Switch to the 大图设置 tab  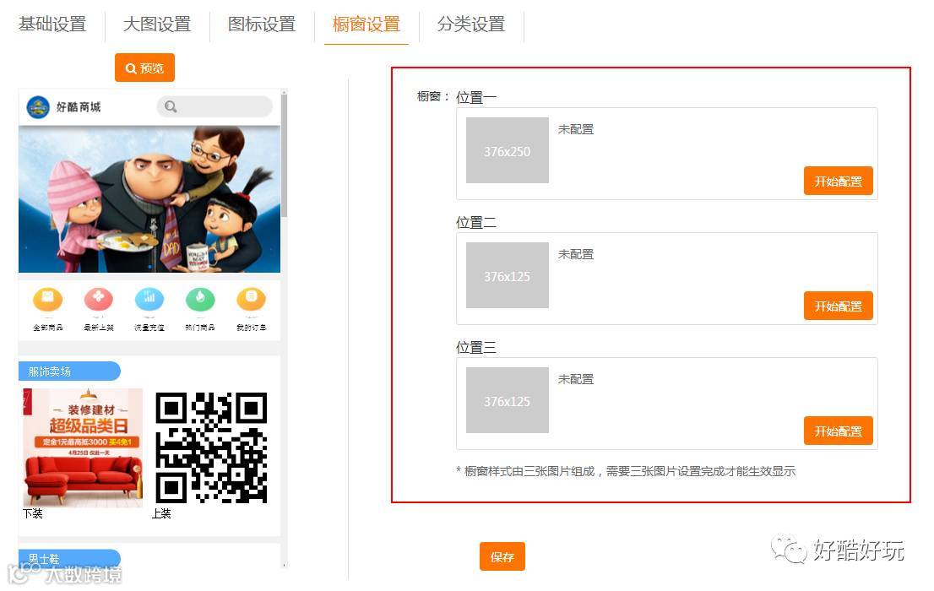pyautogui.click(x=157, y=24)
